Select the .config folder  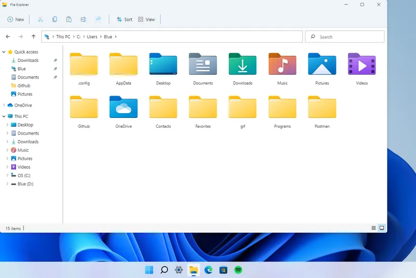[x=84, y=69]
